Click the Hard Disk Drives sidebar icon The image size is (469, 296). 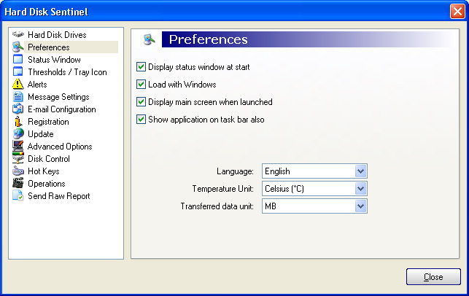(x=18, y=35)
